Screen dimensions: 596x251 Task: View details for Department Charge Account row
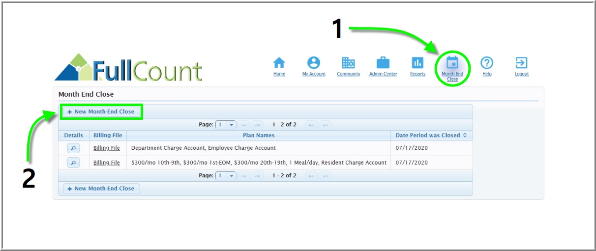(73, 148)
